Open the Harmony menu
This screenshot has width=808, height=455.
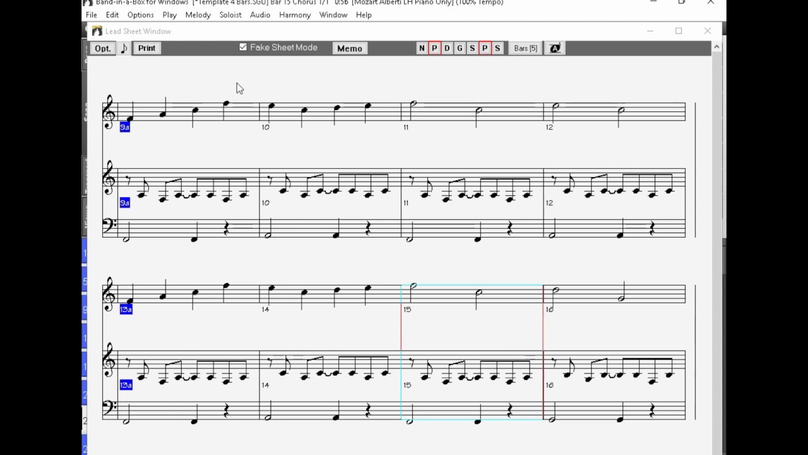click(295, 15)
